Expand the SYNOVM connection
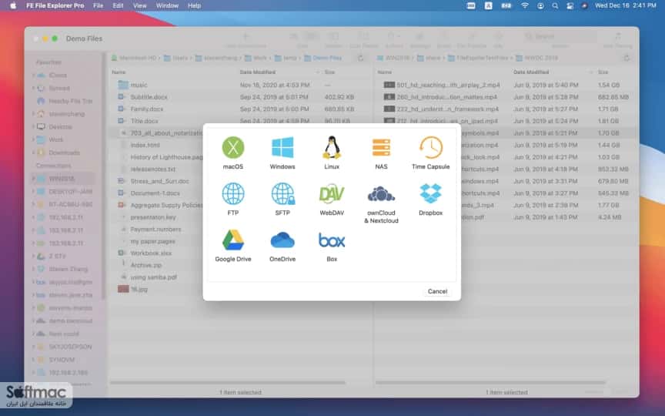Image resolution: width=665 pixels, height=416 pixels. [33, 360]
